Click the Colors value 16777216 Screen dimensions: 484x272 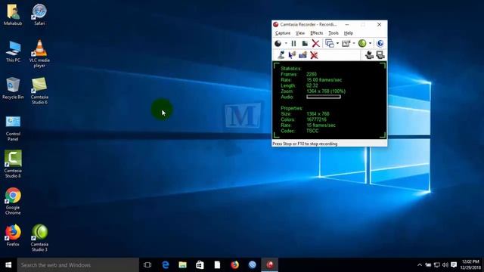316,119
